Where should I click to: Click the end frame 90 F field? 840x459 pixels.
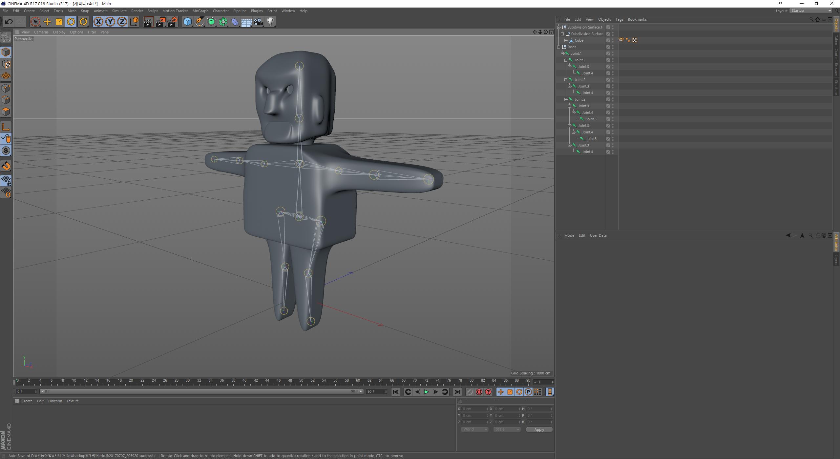pyautogui.click(x=376, y=391)
